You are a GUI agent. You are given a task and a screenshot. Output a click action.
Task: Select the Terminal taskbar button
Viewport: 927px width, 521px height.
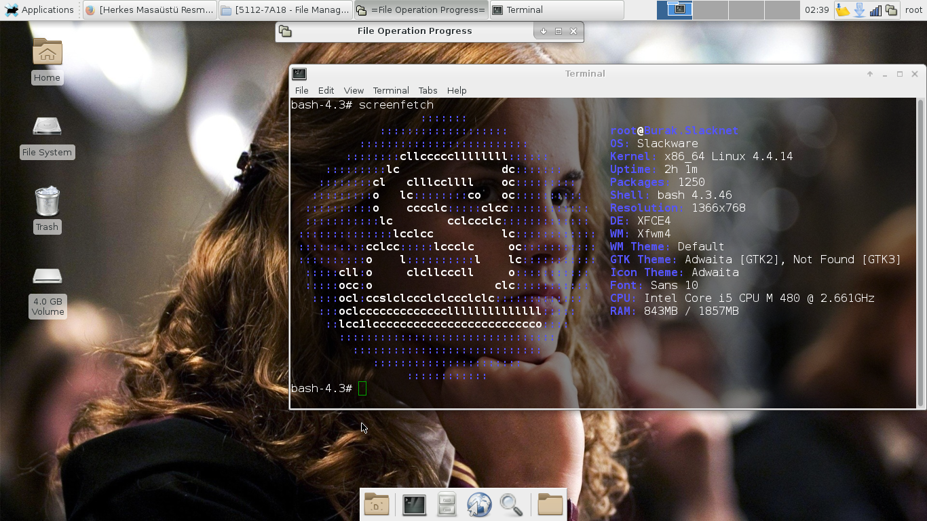[x=556, y=9]
